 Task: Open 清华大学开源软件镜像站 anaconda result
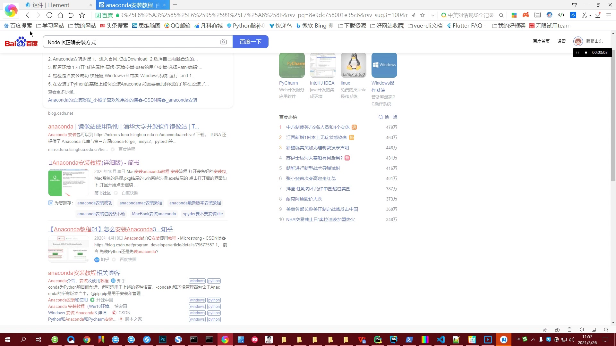click(124, 126)
